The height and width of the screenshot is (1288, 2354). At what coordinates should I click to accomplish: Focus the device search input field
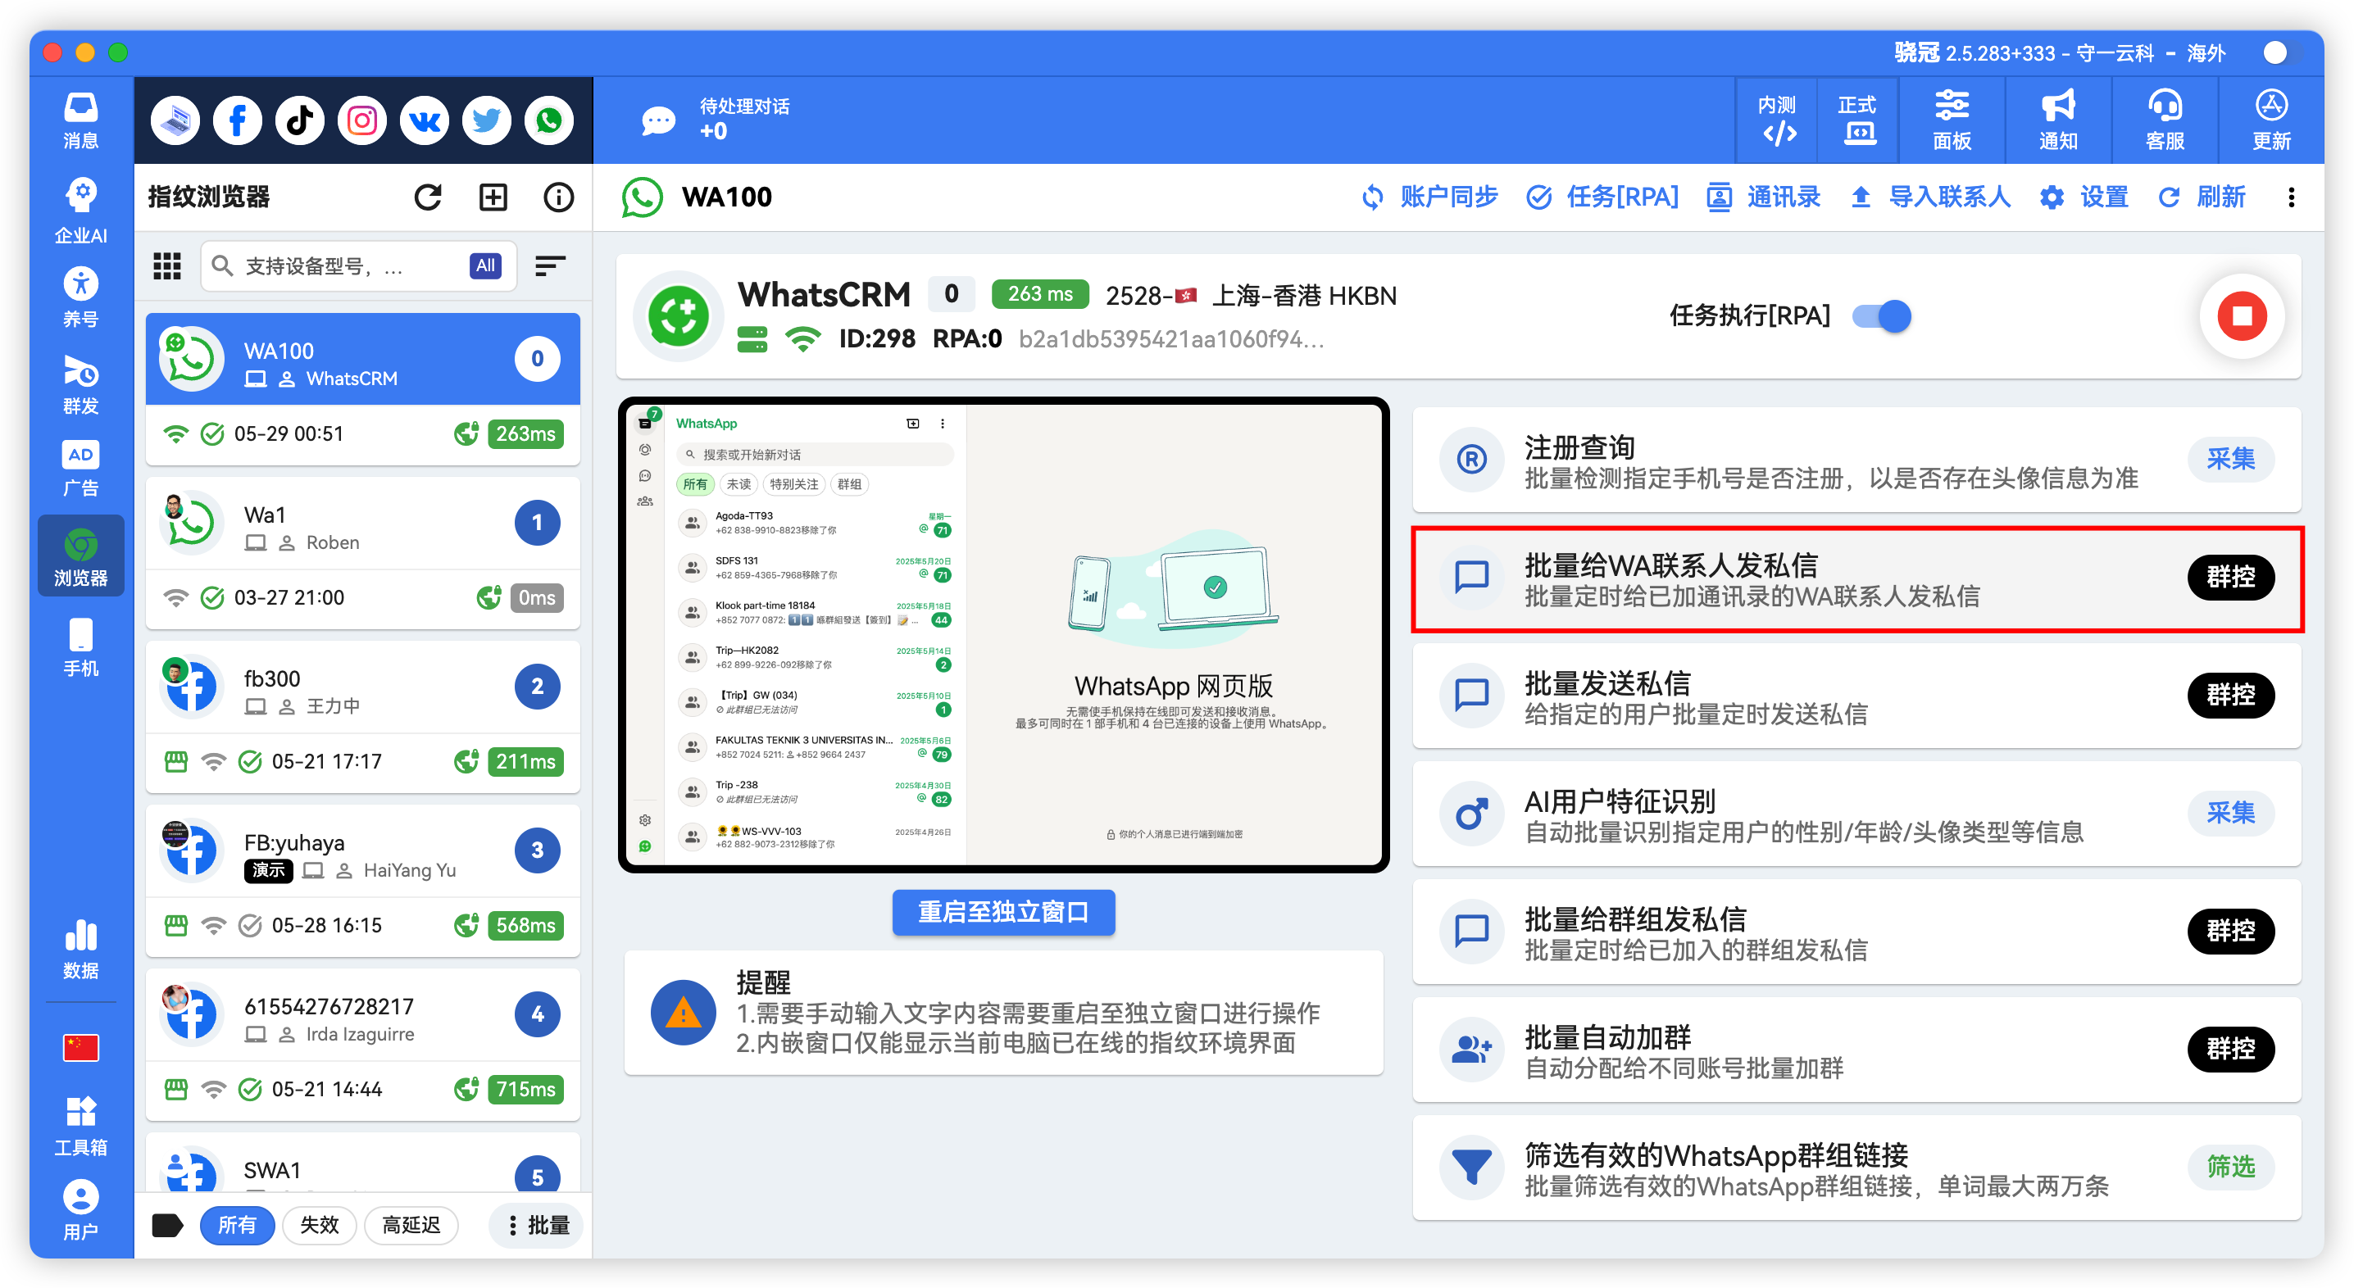pyautogui.click(x=358, y=265)
